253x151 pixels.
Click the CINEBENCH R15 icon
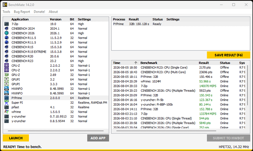tap(6, 47)
